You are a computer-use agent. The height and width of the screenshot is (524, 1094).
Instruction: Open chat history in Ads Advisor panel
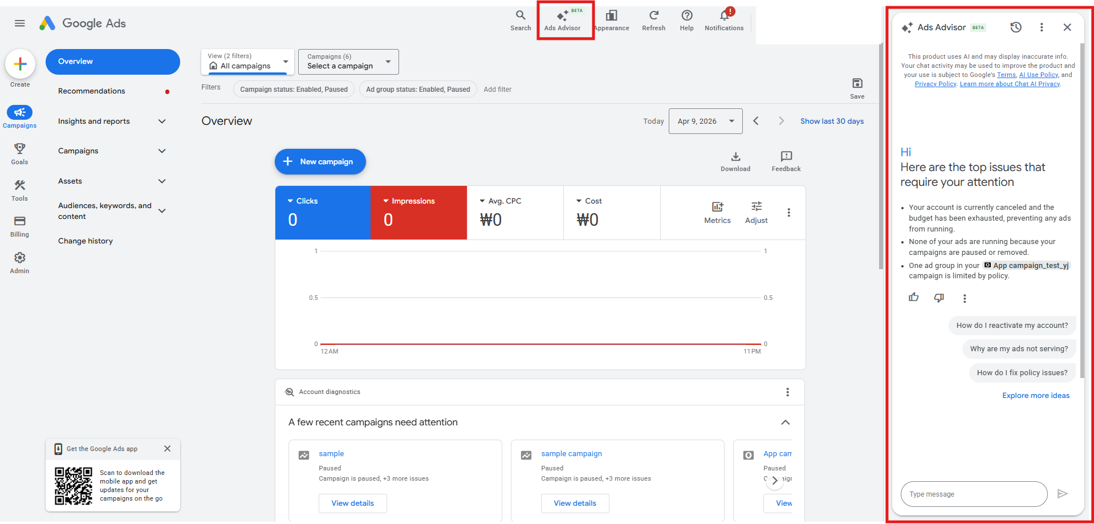[1015, 27]
